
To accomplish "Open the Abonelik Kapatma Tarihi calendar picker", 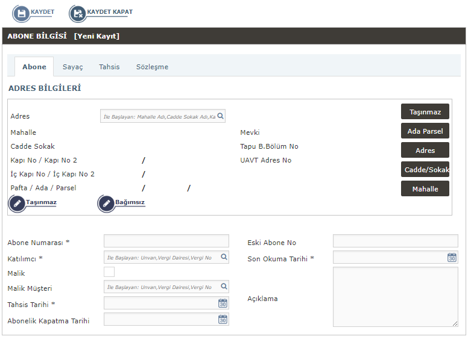I will (223, 320).
